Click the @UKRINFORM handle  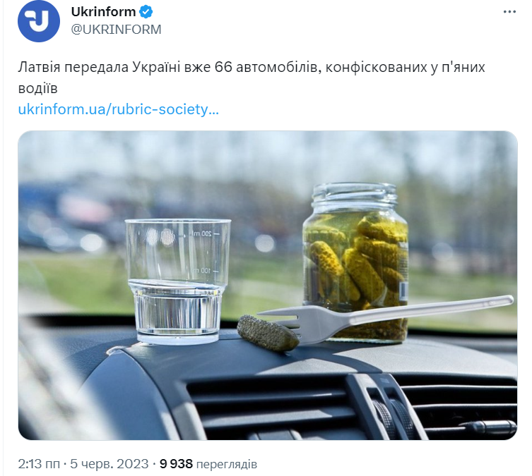(116, 30)
